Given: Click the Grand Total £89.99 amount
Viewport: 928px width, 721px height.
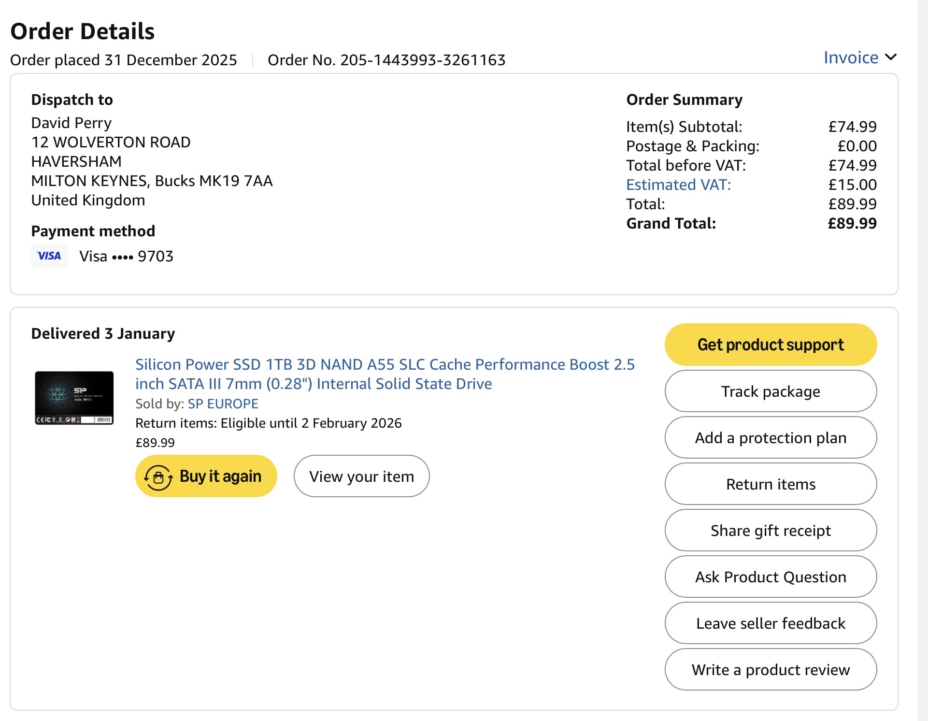Looking at the screenshot, I should point(852,223).
